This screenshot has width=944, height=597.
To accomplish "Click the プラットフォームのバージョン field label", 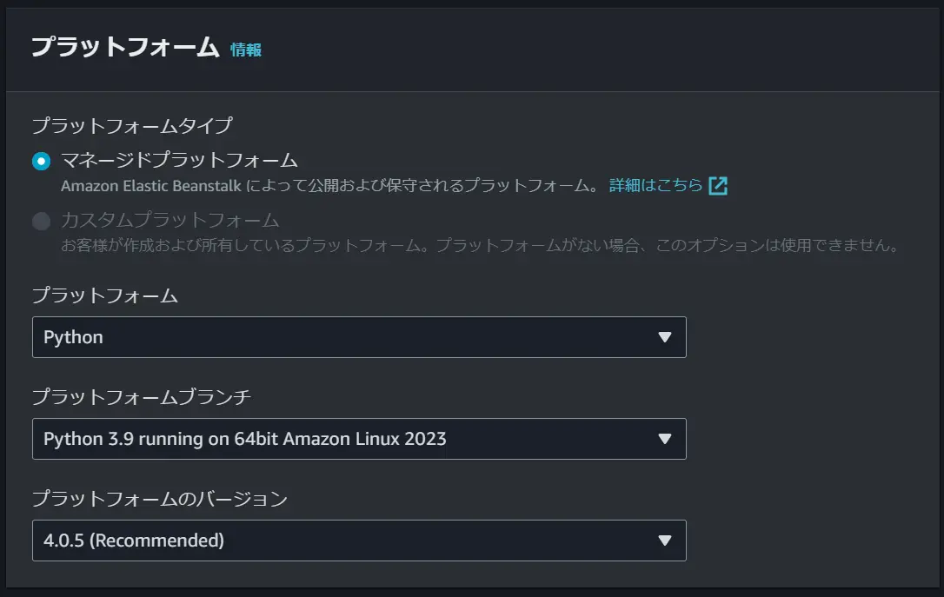I will tap(160, 499).
